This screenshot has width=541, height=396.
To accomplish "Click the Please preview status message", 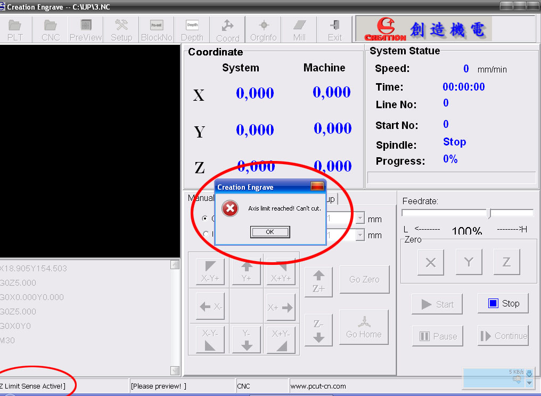I will click(158, 386).
